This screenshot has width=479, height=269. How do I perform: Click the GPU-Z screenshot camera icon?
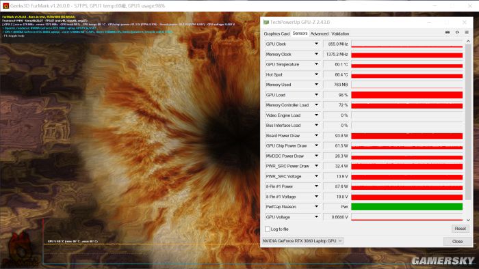tap(448, 32)
